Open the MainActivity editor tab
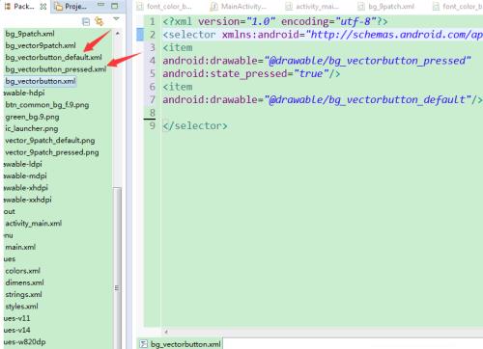Image resolution: width=483 pixels, height=349 pixels. click(239, 7)
